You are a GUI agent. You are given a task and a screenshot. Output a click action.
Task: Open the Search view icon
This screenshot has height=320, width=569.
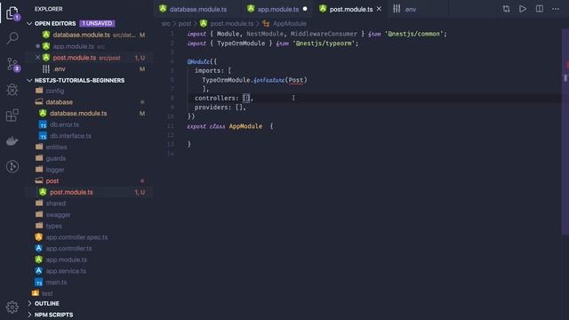[12, 38]
